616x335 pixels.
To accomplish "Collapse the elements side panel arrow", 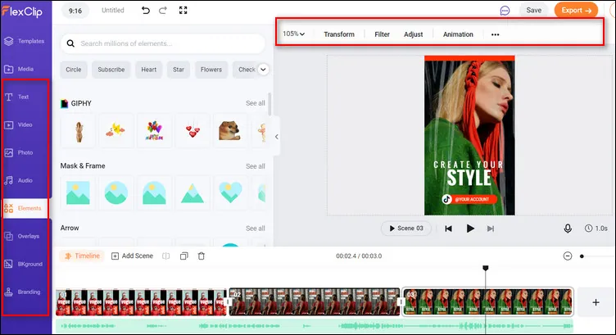I will [277, 137].
